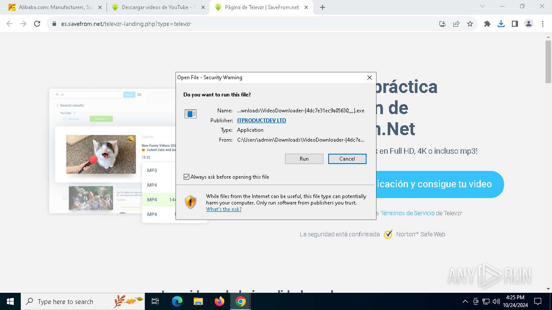Open Chrome downloads icon
This screenshot has height=310, width=552.
[x=501, y=24]
